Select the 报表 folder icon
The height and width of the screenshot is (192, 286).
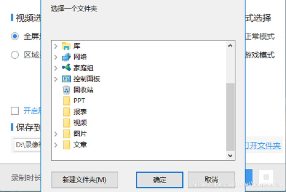(x=67, y=112)
